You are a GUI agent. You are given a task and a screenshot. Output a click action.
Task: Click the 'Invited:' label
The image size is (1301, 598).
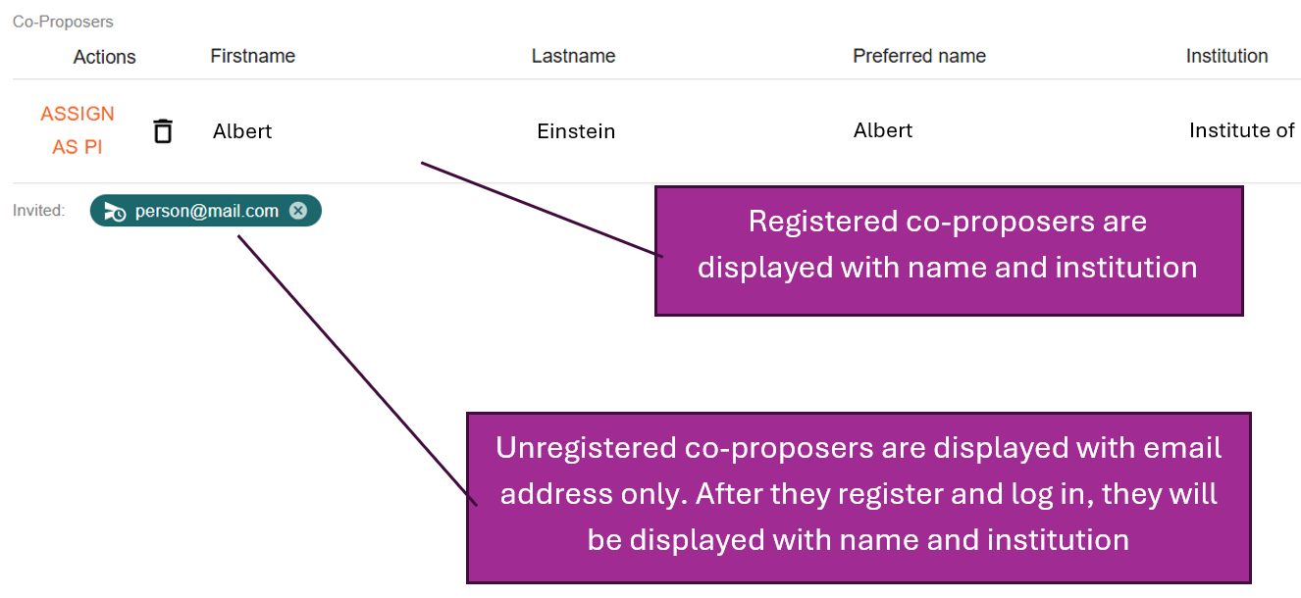(38, 210)
